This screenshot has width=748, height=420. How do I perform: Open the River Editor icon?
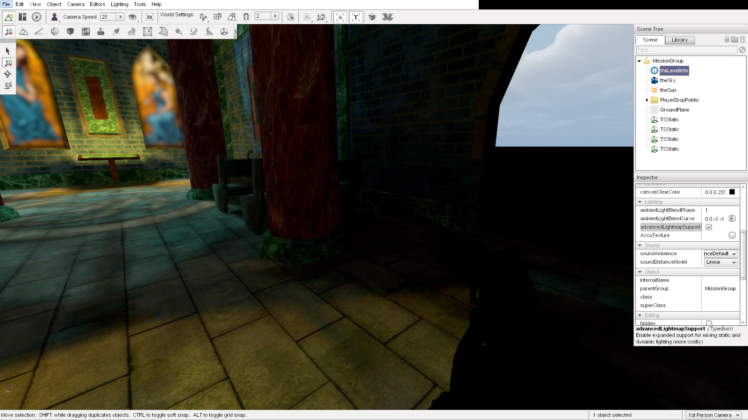194,32
